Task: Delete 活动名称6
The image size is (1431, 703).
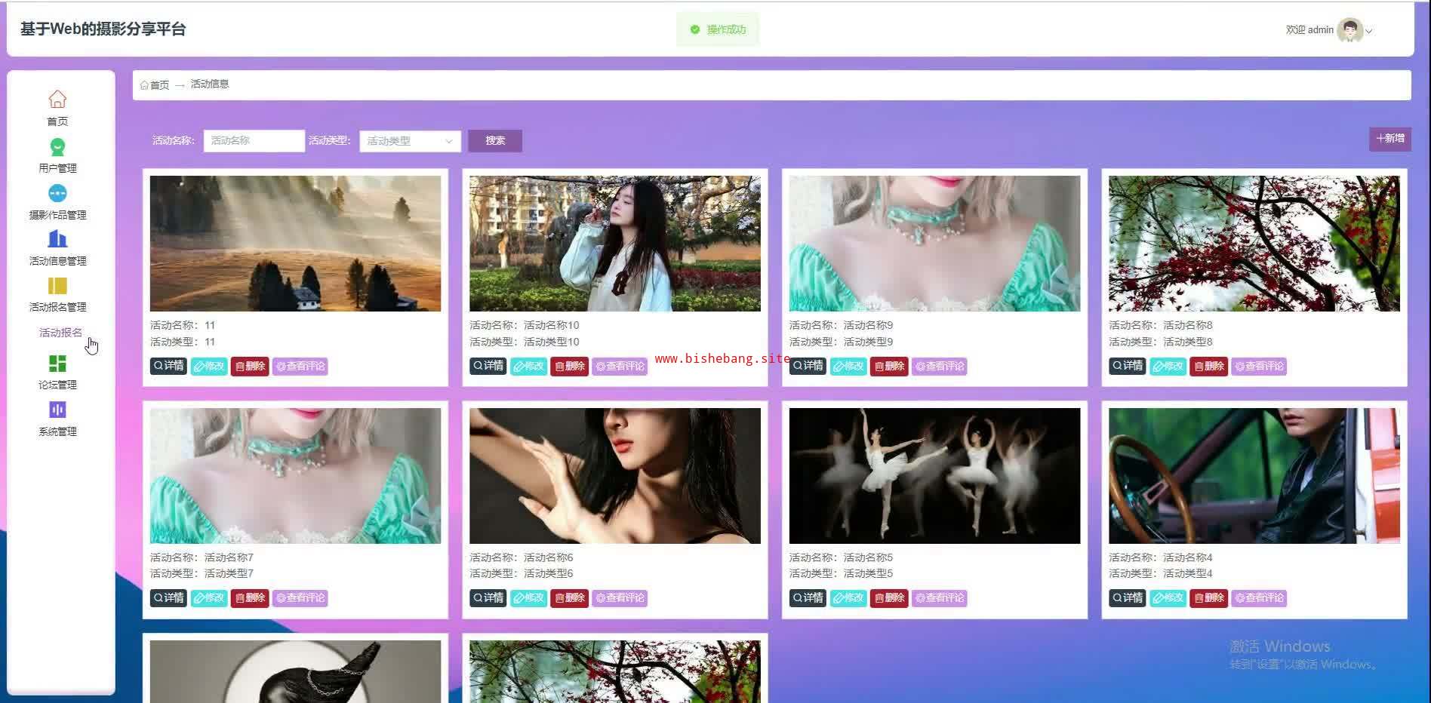Action: click(569, 598)
